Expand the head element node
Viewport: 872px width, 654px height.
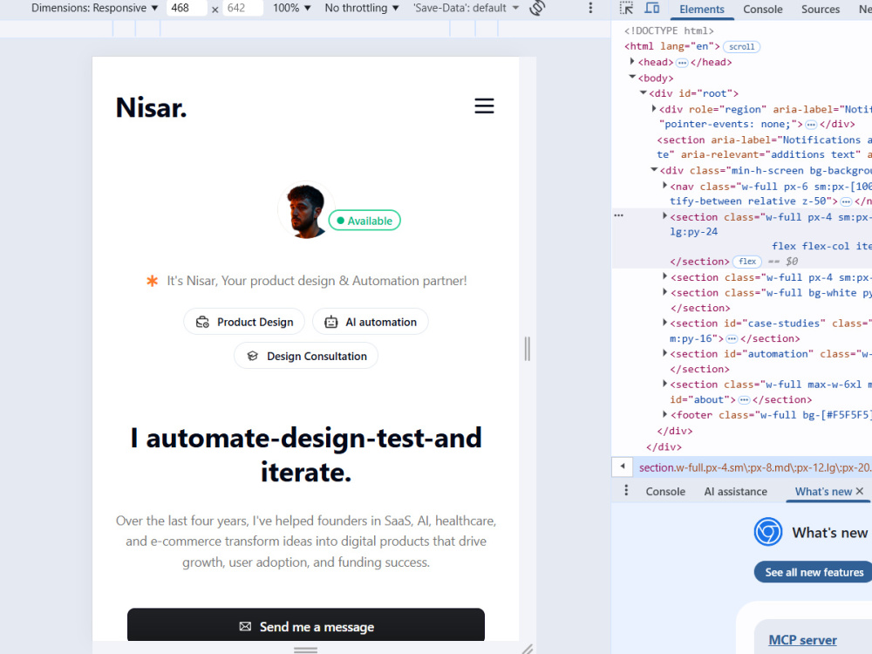[x=632, y=62]
